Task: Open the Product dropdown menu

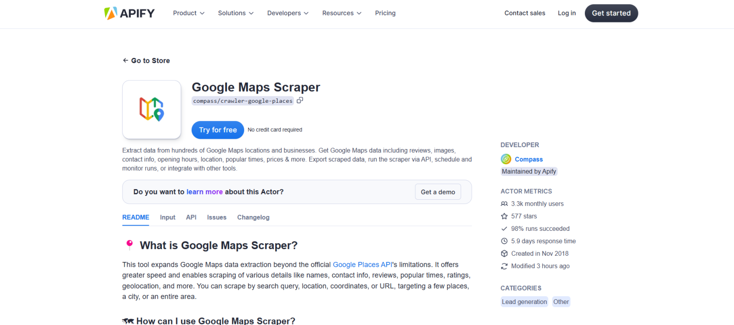Action: [188, 13]
